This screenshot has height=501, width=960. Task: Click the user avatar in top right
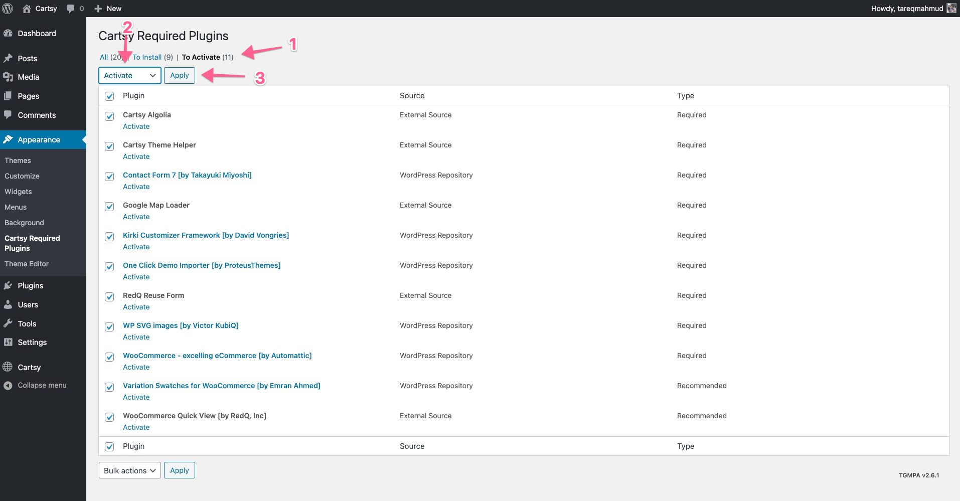[951, 8]
